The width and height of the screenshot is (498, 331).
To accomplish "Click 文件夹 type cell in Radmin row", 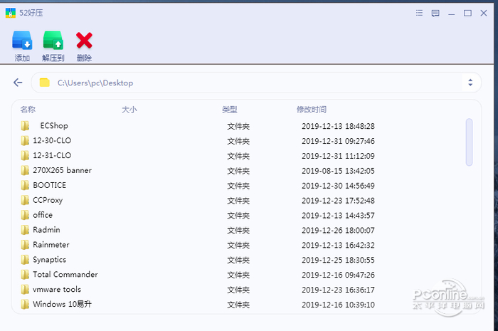I will click(238, 231).
